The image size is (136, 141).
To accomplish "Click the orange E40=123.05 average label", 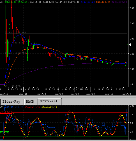I will [103, 2].
